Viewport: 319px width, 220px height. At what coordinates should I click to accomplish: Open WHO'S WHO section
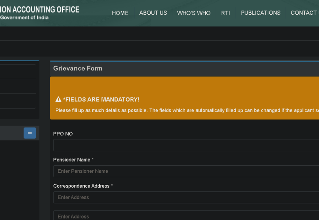[194, 13]
